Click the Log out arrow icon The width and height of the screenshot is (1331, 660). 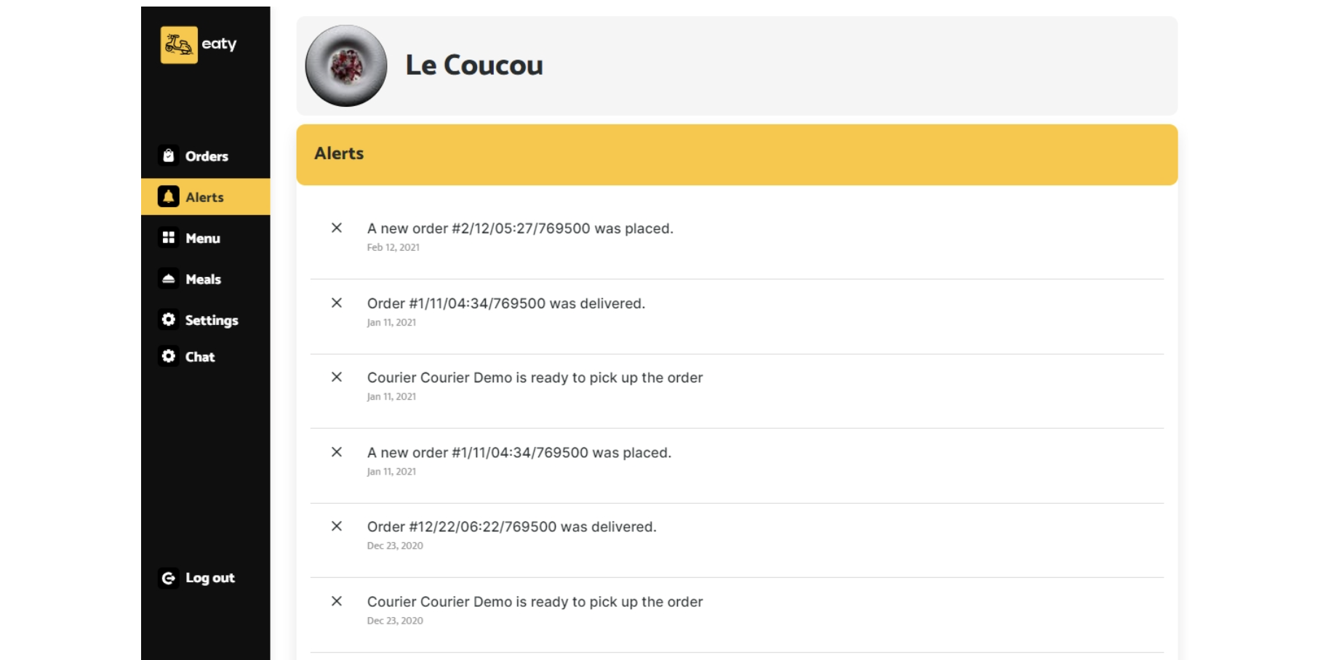point(169,578)
